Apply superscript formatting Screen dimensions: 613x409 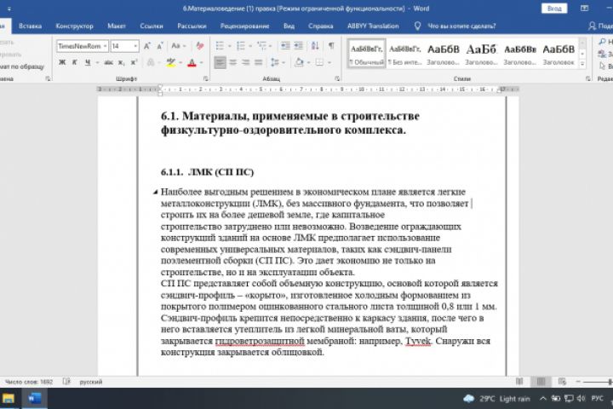click(135, 62)
